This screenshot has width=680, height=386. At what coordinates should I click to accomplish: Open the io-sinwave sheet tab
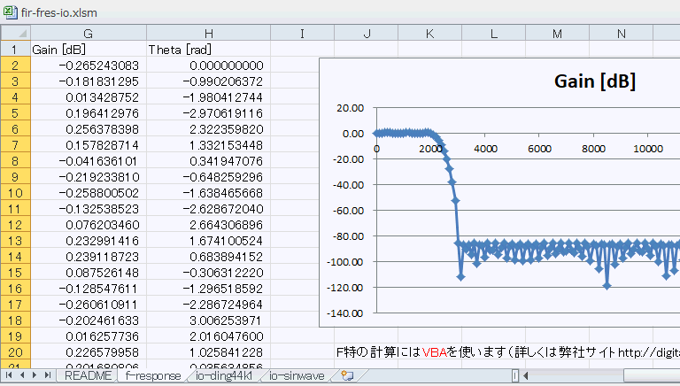pyautogui.click(x=297, y=375)
